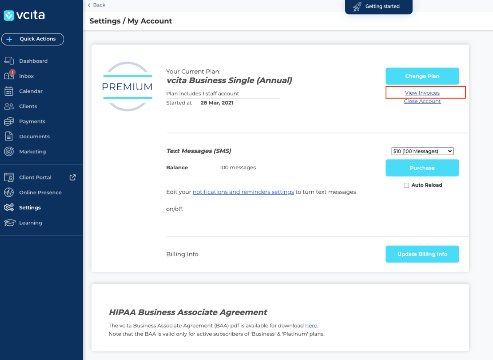Download the BAA pdf via here link

click(311, 326)
